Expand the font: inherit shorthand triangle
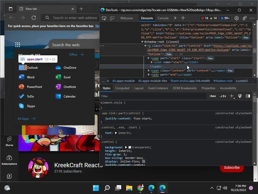The image size is (258, 194). pos(116,133)
